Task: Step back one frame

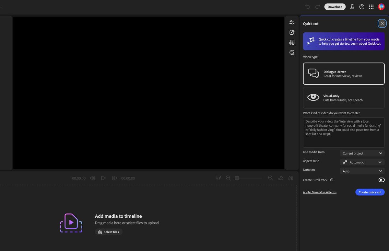Action: pyautogui.click(x=92, y=178)
